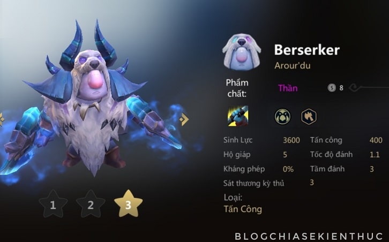The width and height of the screenshot is (389, 242).
Task: Click the Tấn Công type label
Action: (x=243, y=209)
